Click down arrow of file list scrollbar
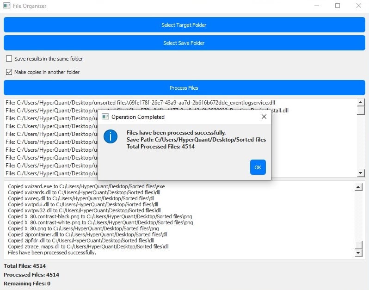The height and width of the screenshot is (290, 369). coord(361,173)
